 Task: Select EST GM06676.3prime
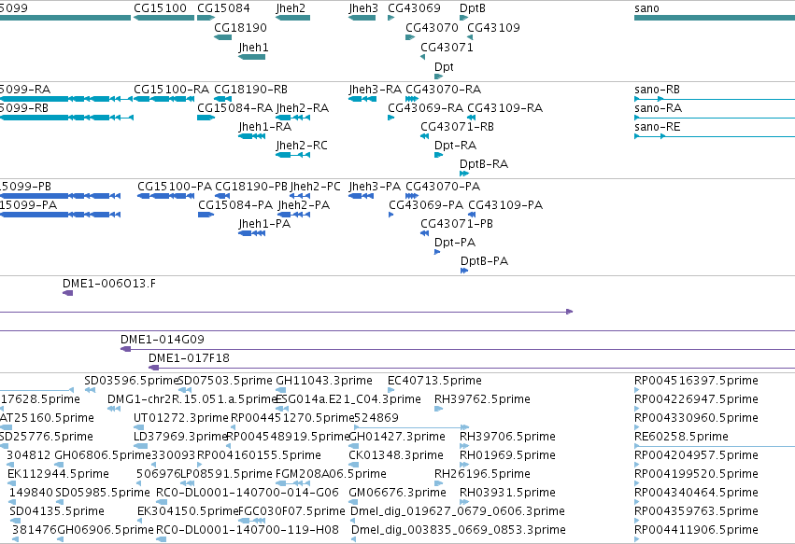pyautogui.click(x=353, y=502)
